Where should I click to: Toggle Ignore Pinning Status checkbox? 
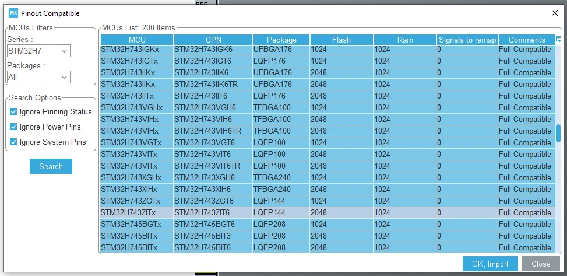tap(13, 111)
